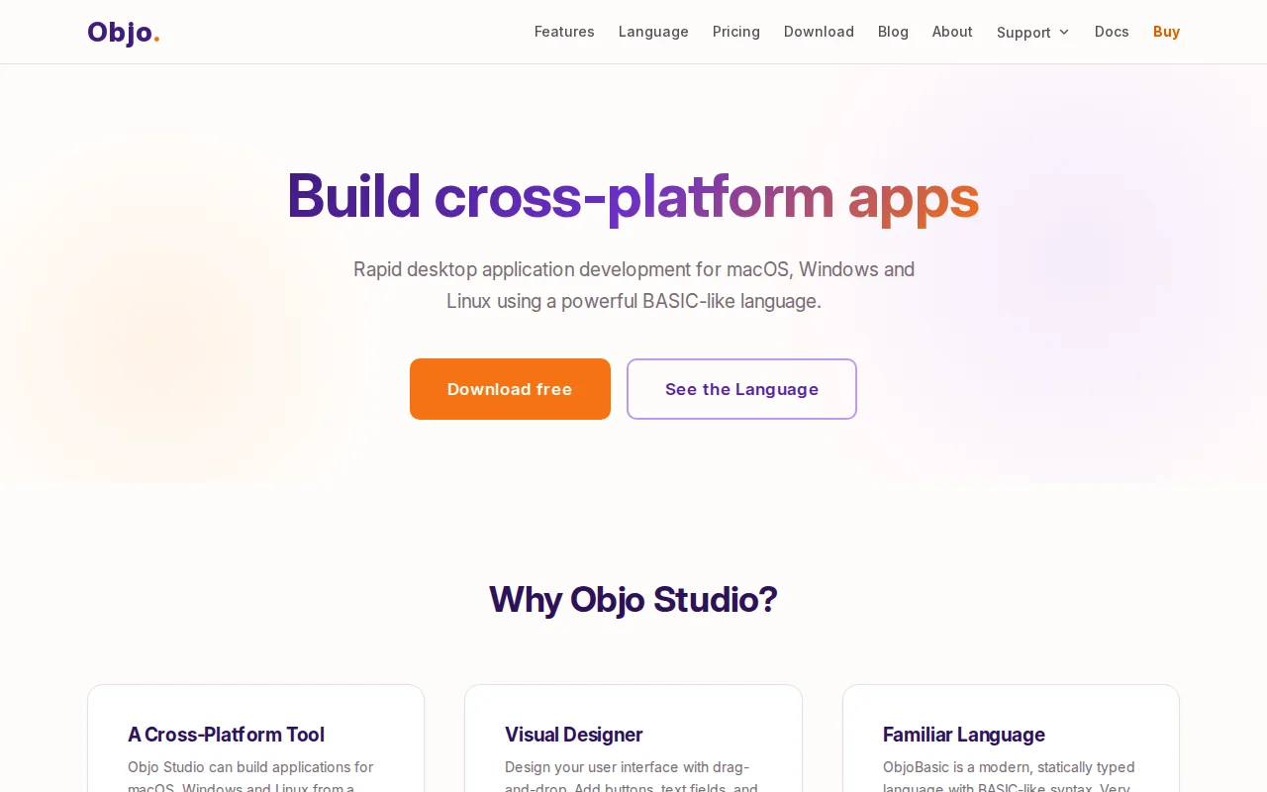Click the Objo logo
Screen dimensions: 1267x792
coord(124,33)
